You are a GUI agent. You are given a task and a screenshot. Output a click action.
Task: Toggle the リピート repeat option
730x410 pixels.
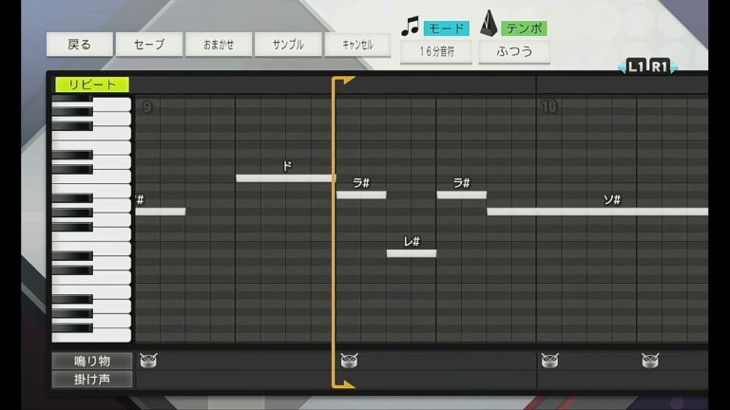[91, 84]
